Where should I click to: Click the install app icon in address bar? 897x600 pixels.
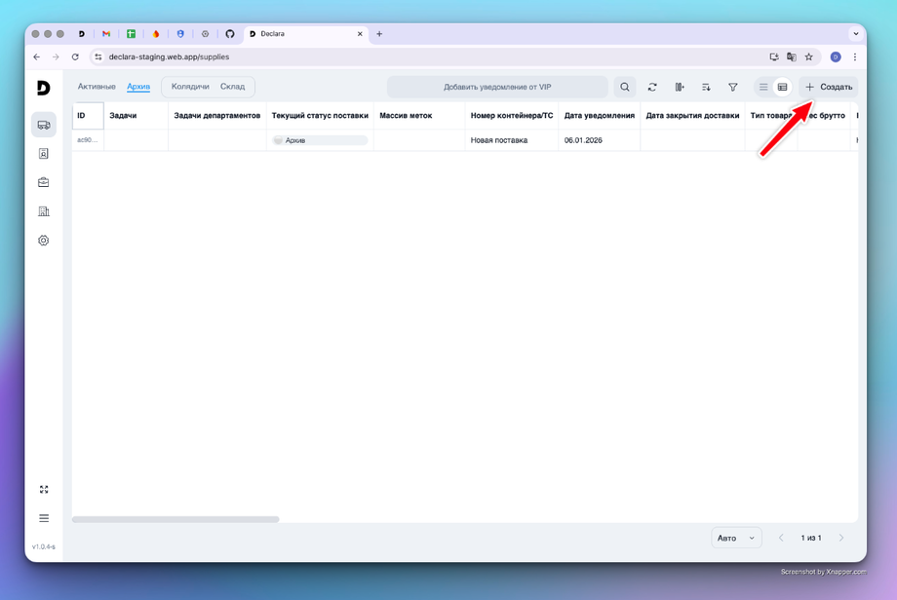(x=774, y=56)
